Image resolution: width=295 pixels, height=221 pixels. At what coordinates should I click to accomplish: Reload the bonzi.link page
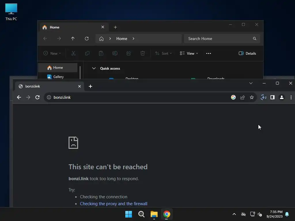point(37,97)
